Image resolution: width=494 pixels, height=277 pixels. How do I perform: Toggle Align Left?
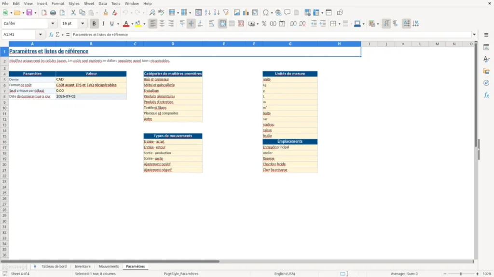(153, 24)
